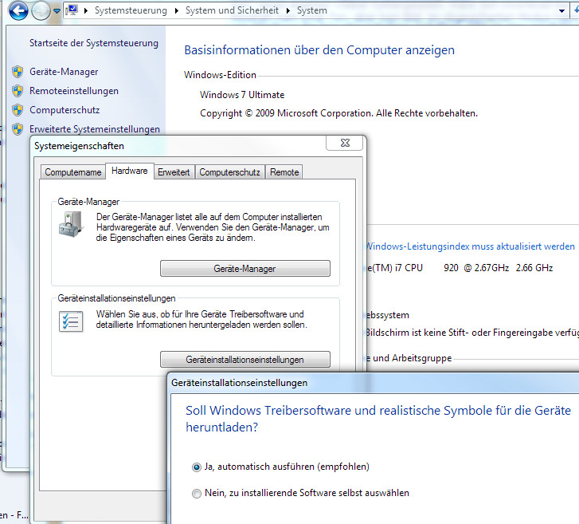Click the greyed Forward navigation arrow

point(41,11)
